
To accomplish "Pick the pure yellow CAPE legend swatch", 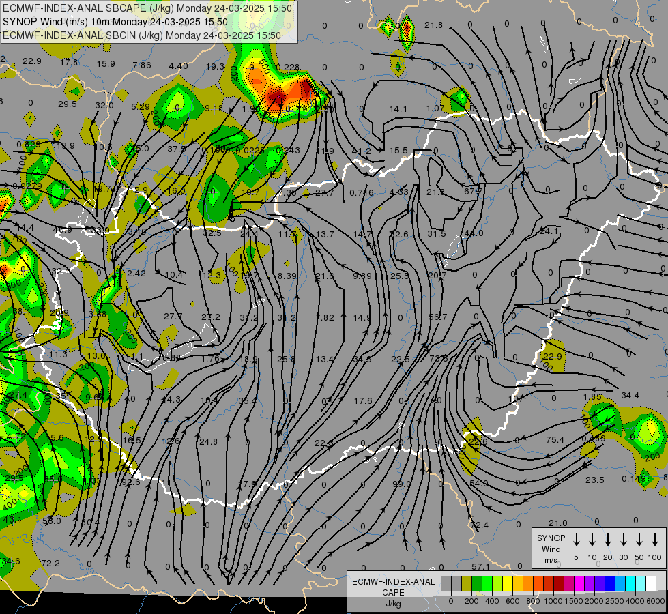I will point(508,583).
